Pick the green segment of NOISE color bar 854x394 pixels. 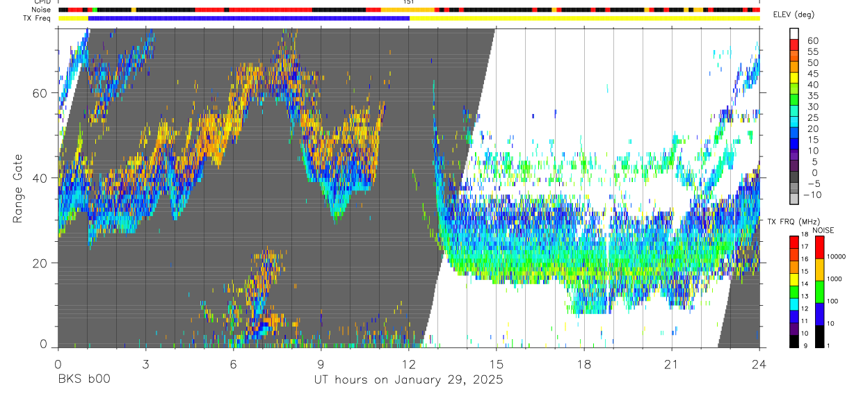(819, 292)
